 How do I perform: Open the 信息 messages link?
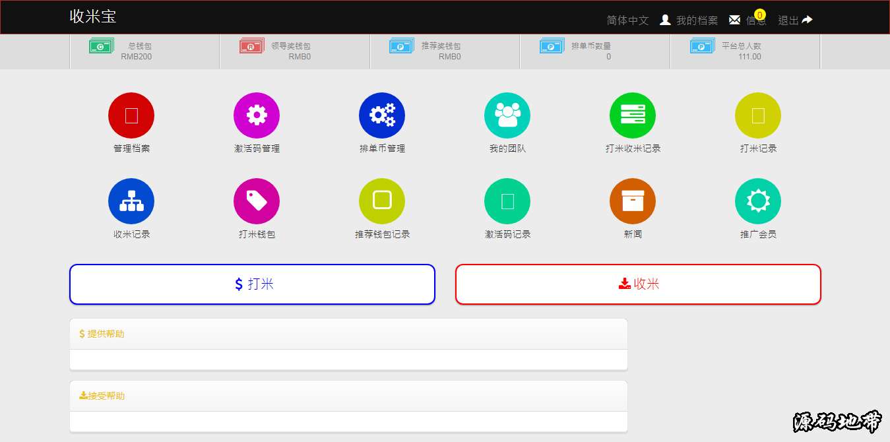point(747,20)
